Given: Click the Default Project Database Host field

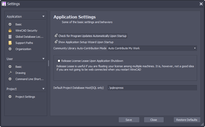Looking at the screenshot, I should click(x=152, y=88).
